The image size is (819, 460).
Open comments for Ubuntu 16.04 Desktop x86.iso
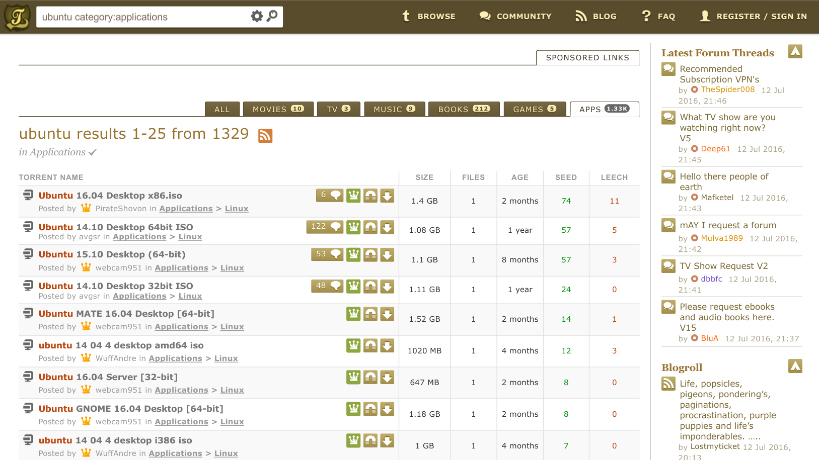330,195
